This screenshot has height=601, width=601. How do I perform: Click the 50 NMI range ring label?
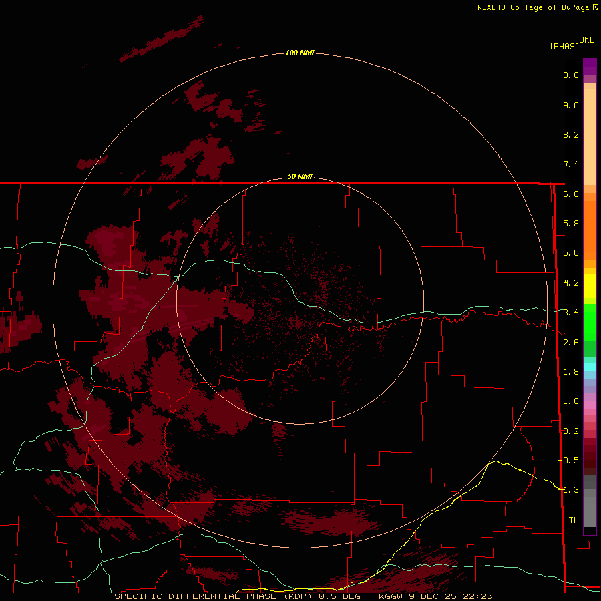click(x=300, y=176)
